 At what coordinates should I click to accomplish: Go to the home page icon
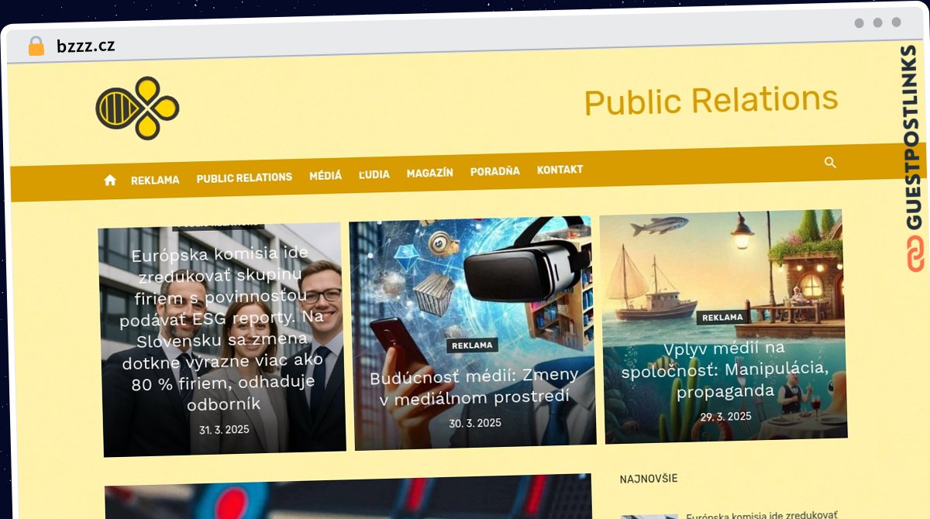(x=110, y=180)
